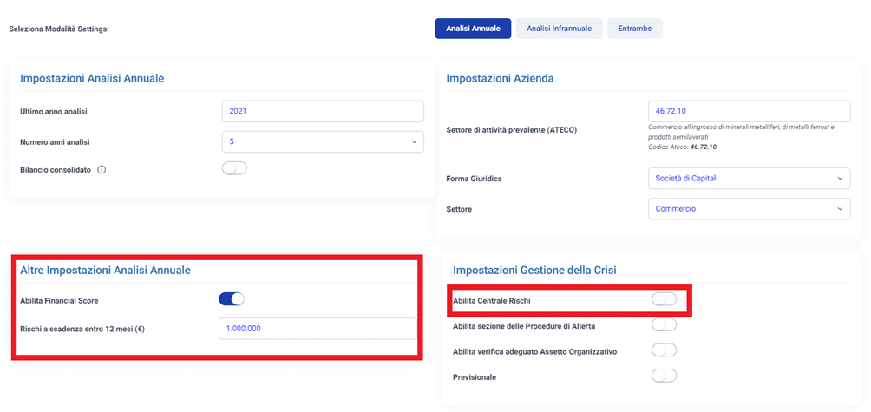The height and width of the screenshot is (412, 871).
Task: Select the Analisi Annuale tab
Action: click(473, 29)
